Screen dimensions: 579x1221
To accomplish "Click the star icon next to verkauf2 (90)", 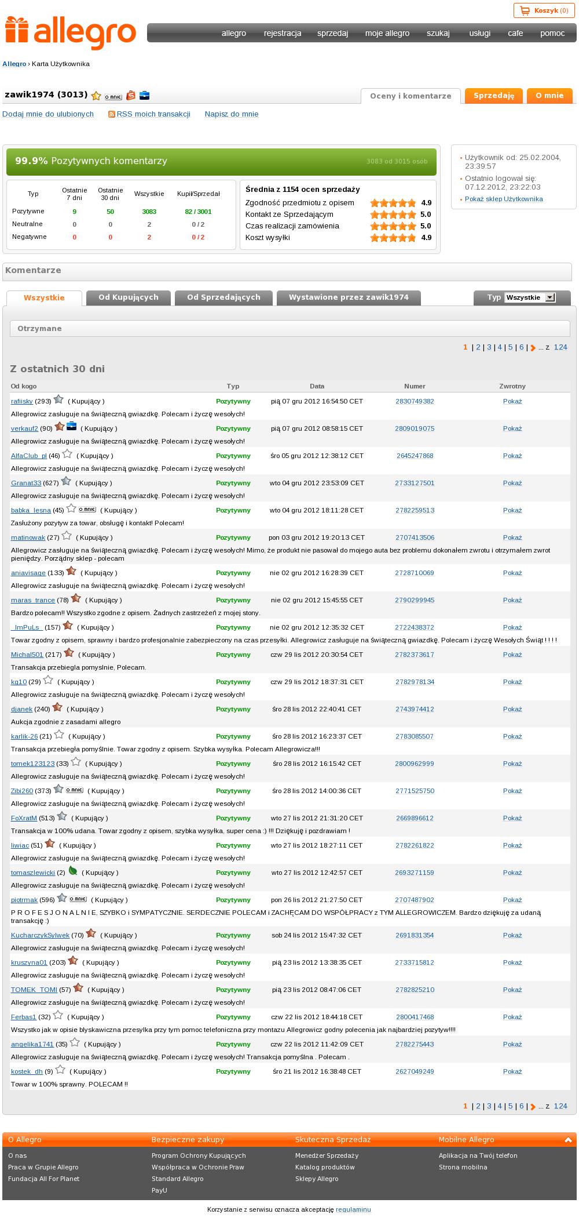I will 60,427.
